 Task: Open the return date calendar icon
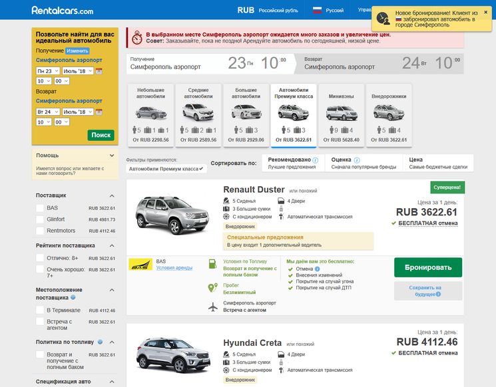pyautogui.click(x=99, y=112)
